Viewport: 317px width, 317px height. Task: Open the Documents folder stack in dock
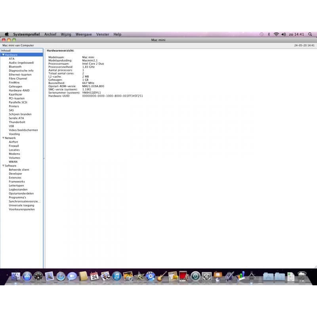tap(280, 277)
